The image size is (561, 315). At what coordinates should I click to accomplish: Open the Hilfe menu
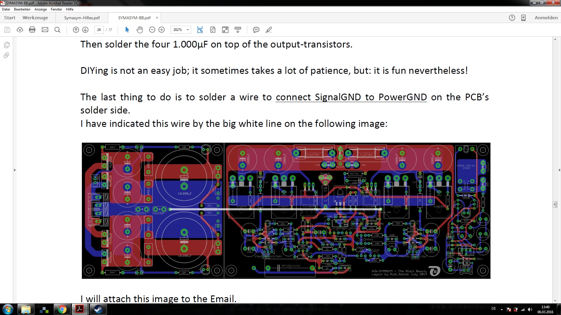pyautogui.click(x=70, y=9)
